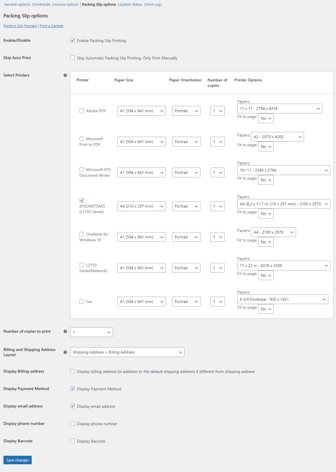Select the L3150 Series(Network) checkbox
Image resolution: width=336 pixels, height=472 pixels.
coord(82,265)
